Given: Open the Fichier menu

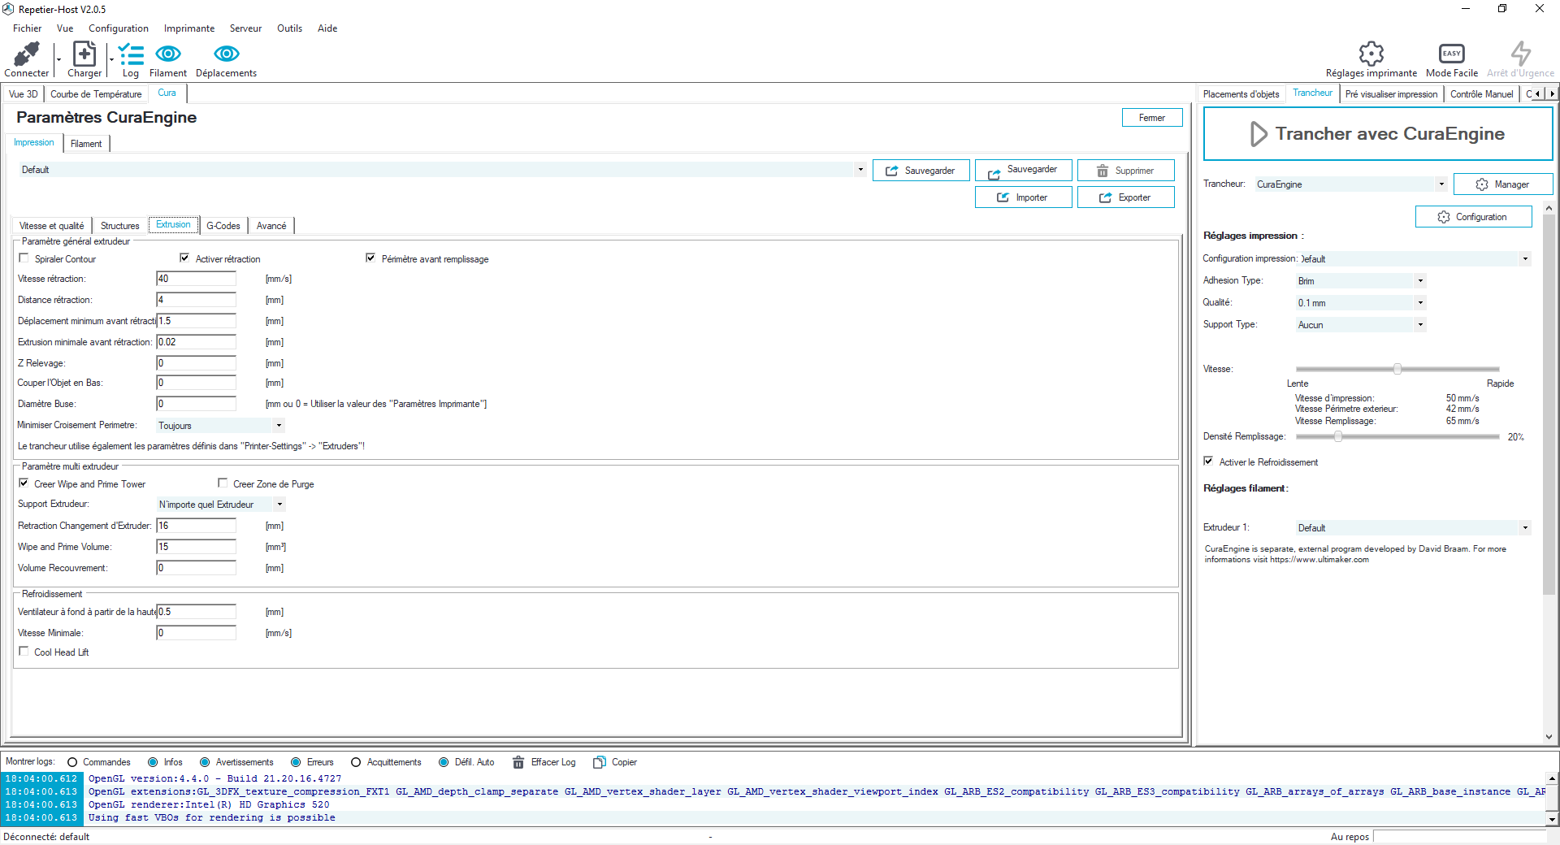Looking at the screenshot, I should (27, 28).
